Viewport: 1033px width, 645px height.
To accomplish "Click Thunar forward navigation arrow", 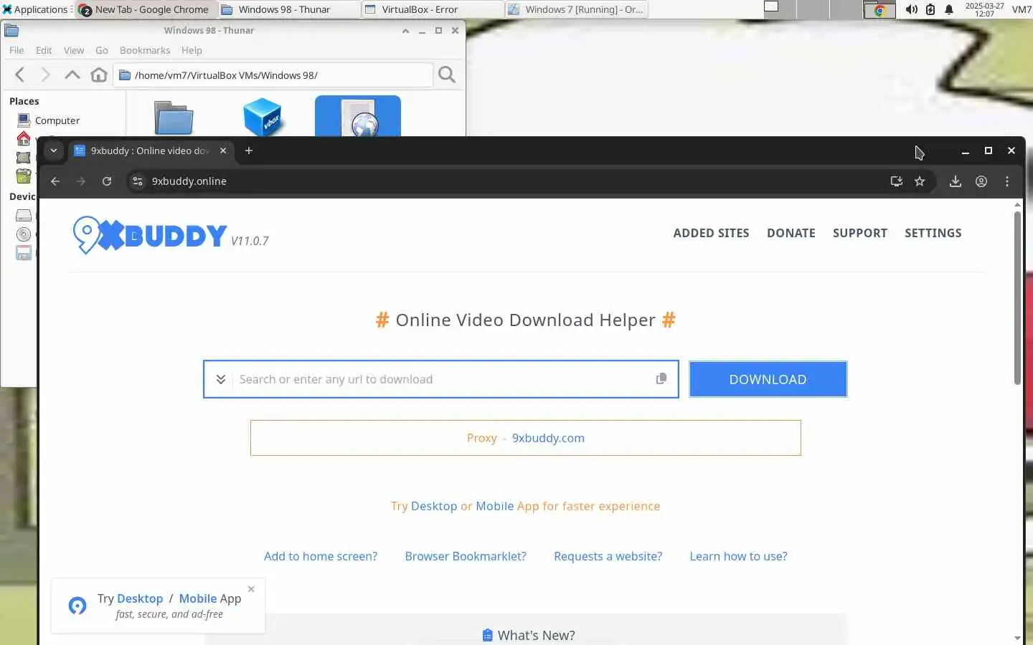I will pos(45,75).
